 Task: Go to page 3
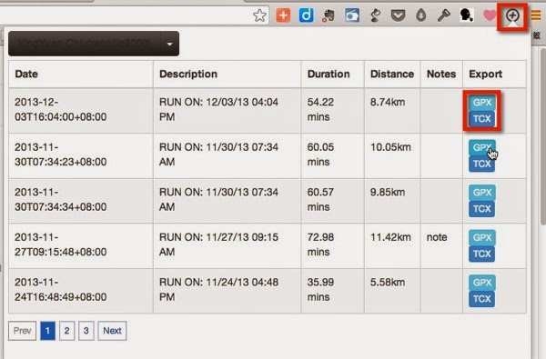(86, 331)
